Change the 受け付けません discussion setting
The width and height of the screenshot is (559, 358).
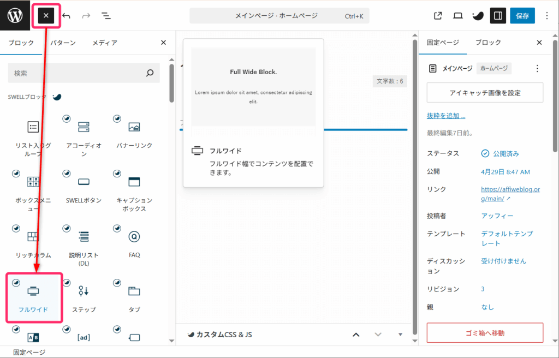503,261
